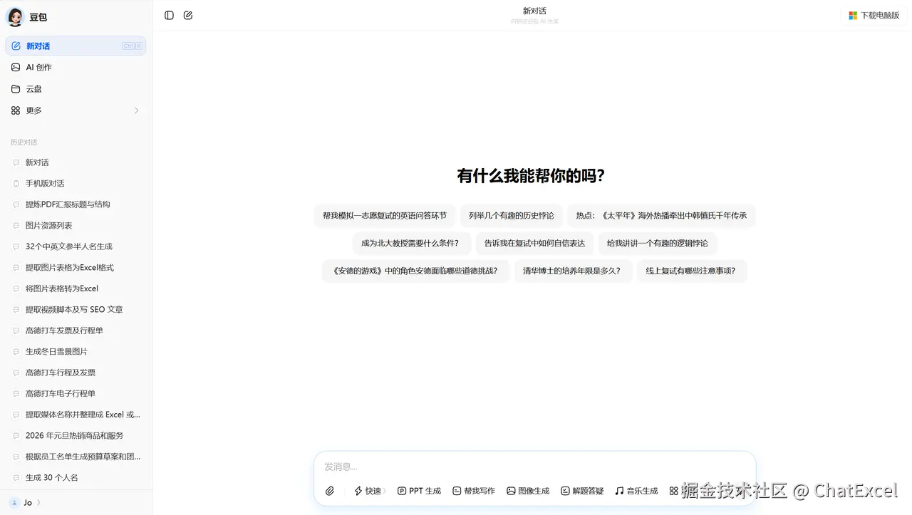This screenshot has width=912, height=515.
Task: Select the 帮我写作 tool
Action: coord(474,491)
